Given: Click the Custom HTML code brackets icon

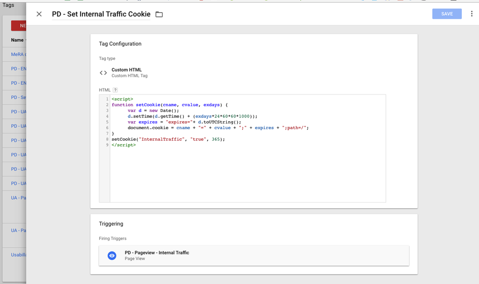Looking at the screenshot, I should pyautogui.click(x=103, y=73).
